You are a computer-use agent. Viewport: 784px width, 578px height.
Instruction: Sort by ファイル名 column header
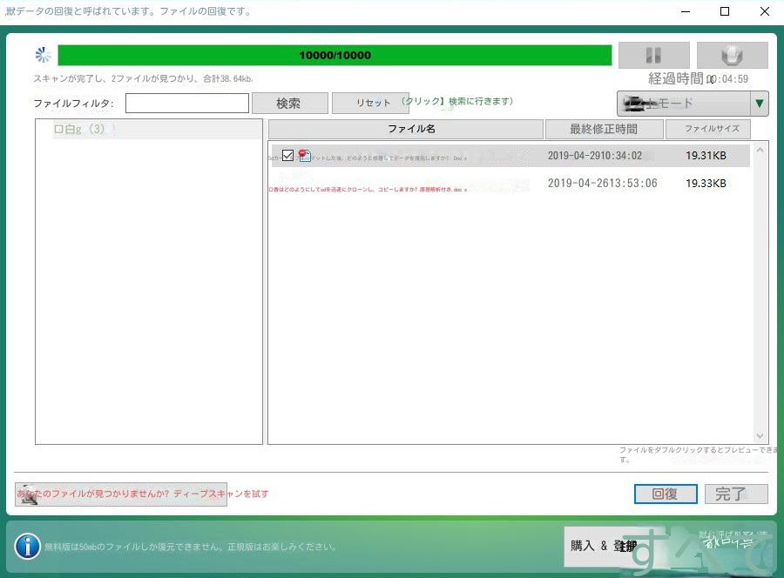click(x=405, y=129)
